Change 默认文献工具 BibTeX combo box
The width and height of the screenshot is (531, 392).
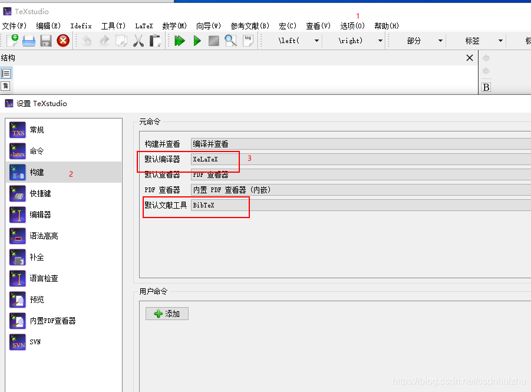tap(361, 205)
